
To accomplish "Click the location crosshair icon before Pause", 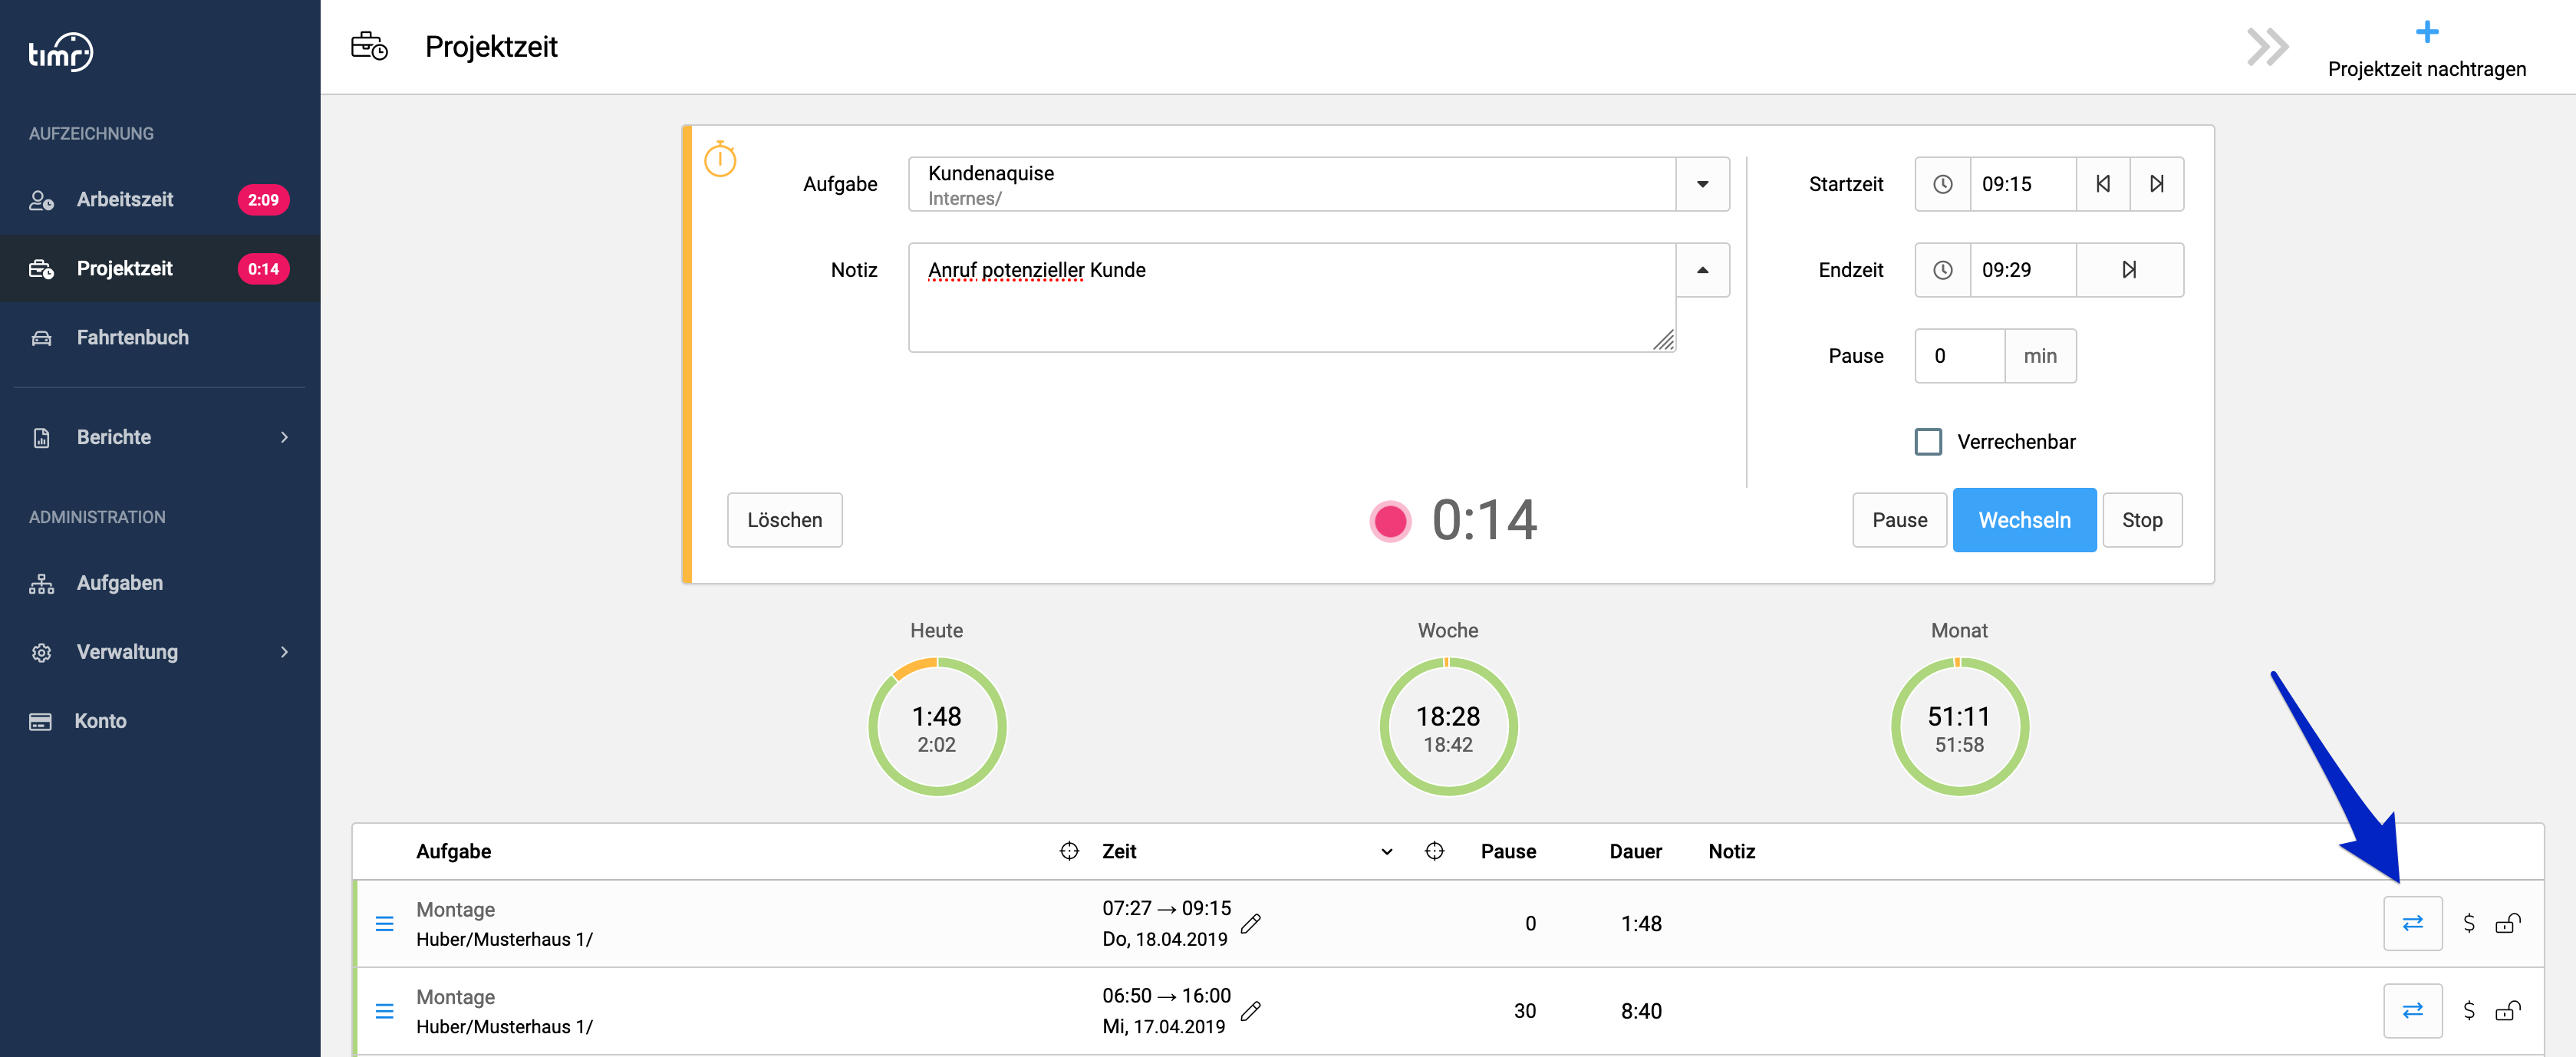I will point(1434,851).
